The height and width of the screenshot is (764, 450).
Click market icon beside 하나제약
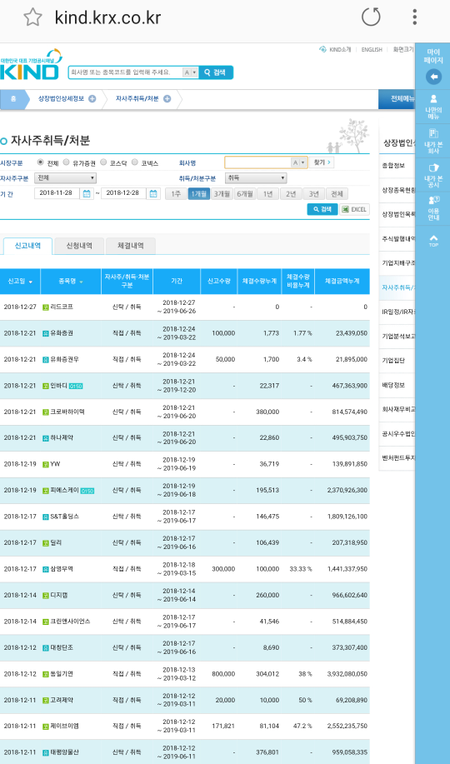point(46,438)
